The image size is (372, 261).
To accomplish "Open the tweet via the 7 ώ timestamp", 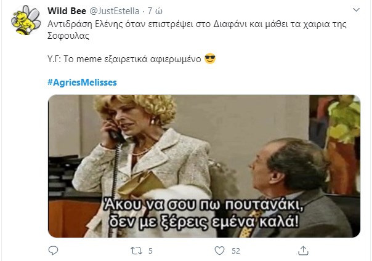I will (x=155, y=11).
